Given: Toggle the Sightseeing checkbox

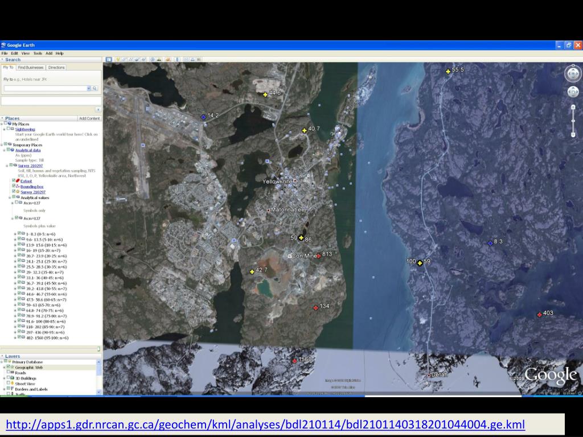Looking at the screenshot, I should (x=9, y=129).
